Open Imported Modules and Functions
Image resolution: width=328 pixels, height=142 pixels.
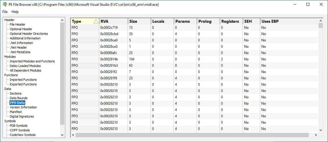coord(32,61)
